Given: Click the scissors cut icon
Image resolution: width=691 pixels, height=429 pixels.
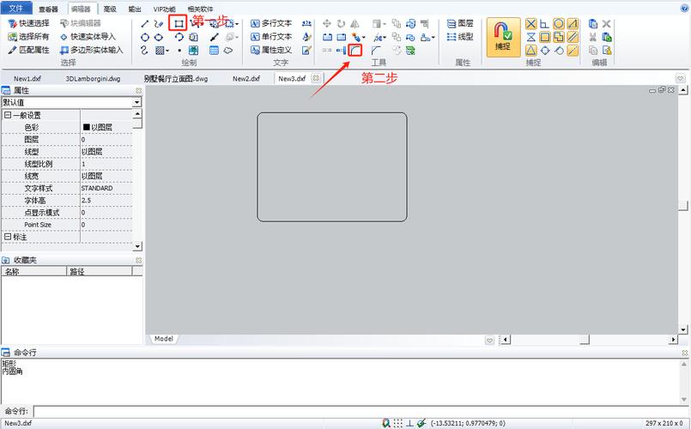Looking at the screenshot, I should [x=593, y=37].
